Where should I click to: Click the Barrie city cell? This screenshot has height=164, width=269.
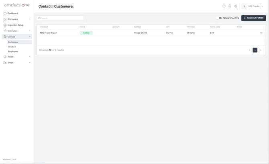point(169,33)
